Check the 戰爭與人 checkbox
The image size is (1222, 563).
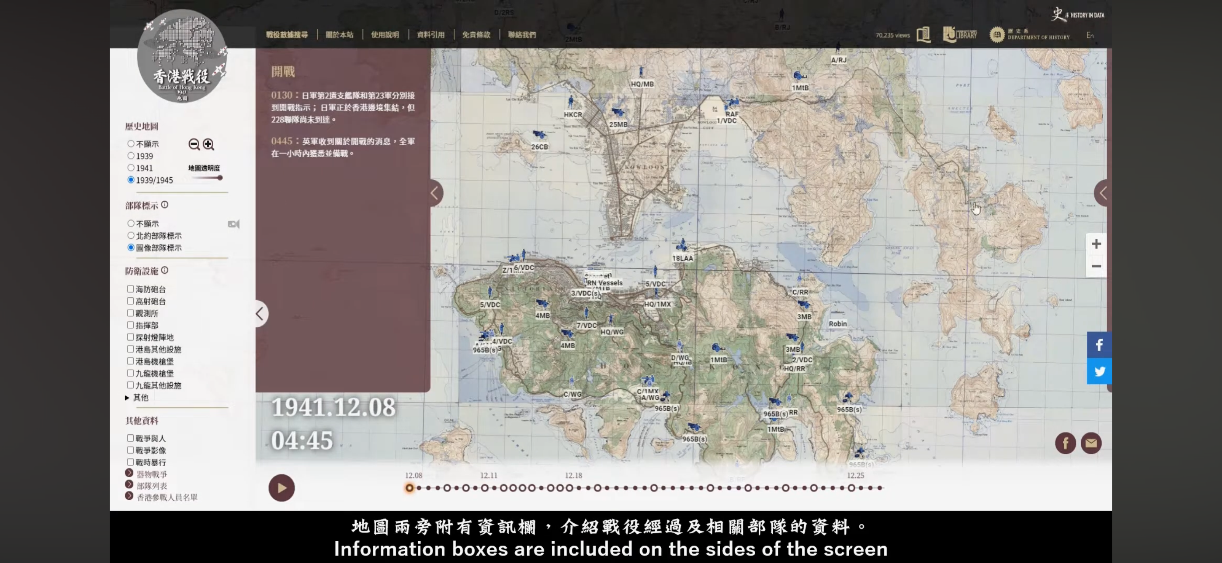pos(130,438)
